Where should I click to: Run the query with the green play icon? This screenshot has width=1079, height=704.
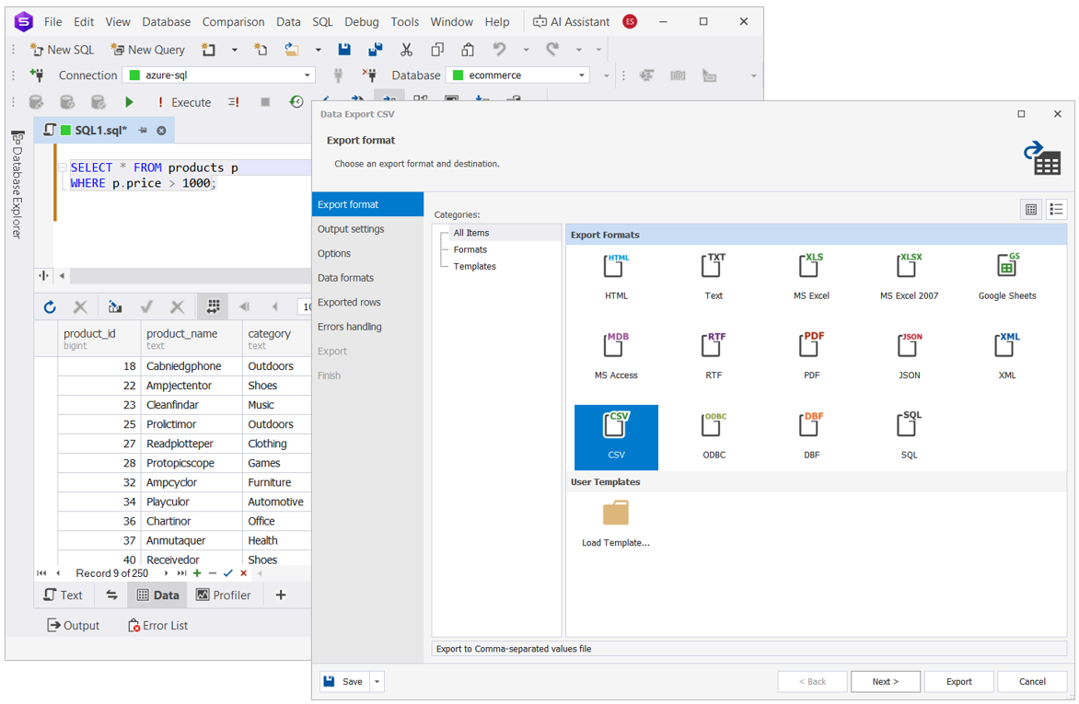click(129, 102)
